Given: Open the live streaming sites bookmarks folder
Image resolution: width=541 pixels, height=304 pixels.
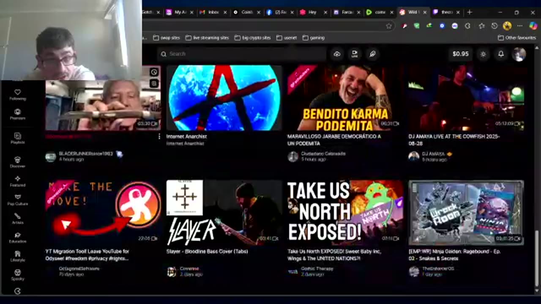Looking at the screenshot, I should point(207,38).
